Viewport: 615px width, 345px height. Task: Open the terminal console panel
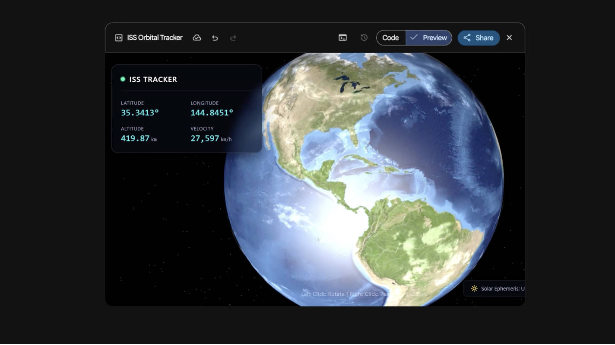click(x=342, y=38)
